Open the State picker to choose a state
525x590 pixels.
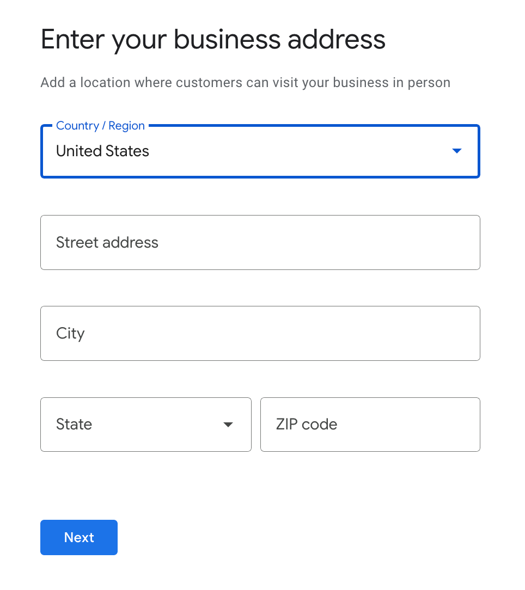[x=145, y=424]
